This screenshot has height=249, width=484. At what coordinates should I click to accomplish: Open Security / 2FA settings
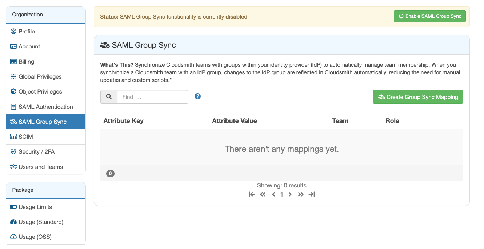(36, 152)
